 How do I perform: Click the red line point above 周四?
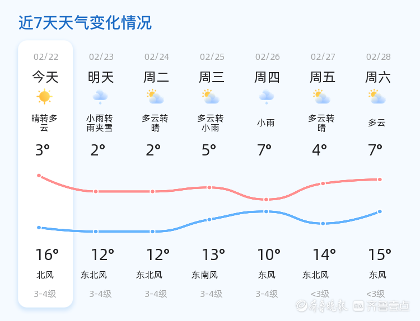266,200
